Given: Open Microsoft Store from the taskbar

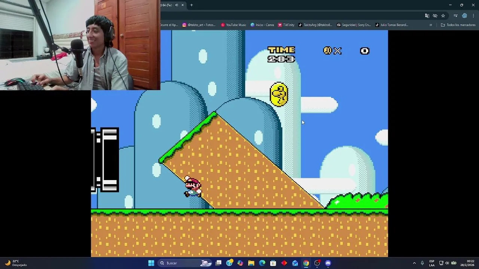Looking at the screenshot, I should click(273, 263).
